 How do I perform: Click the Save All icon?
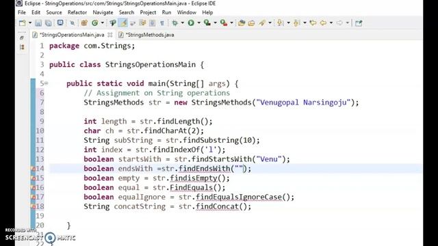pyautogui.click(x=49, y=23)
